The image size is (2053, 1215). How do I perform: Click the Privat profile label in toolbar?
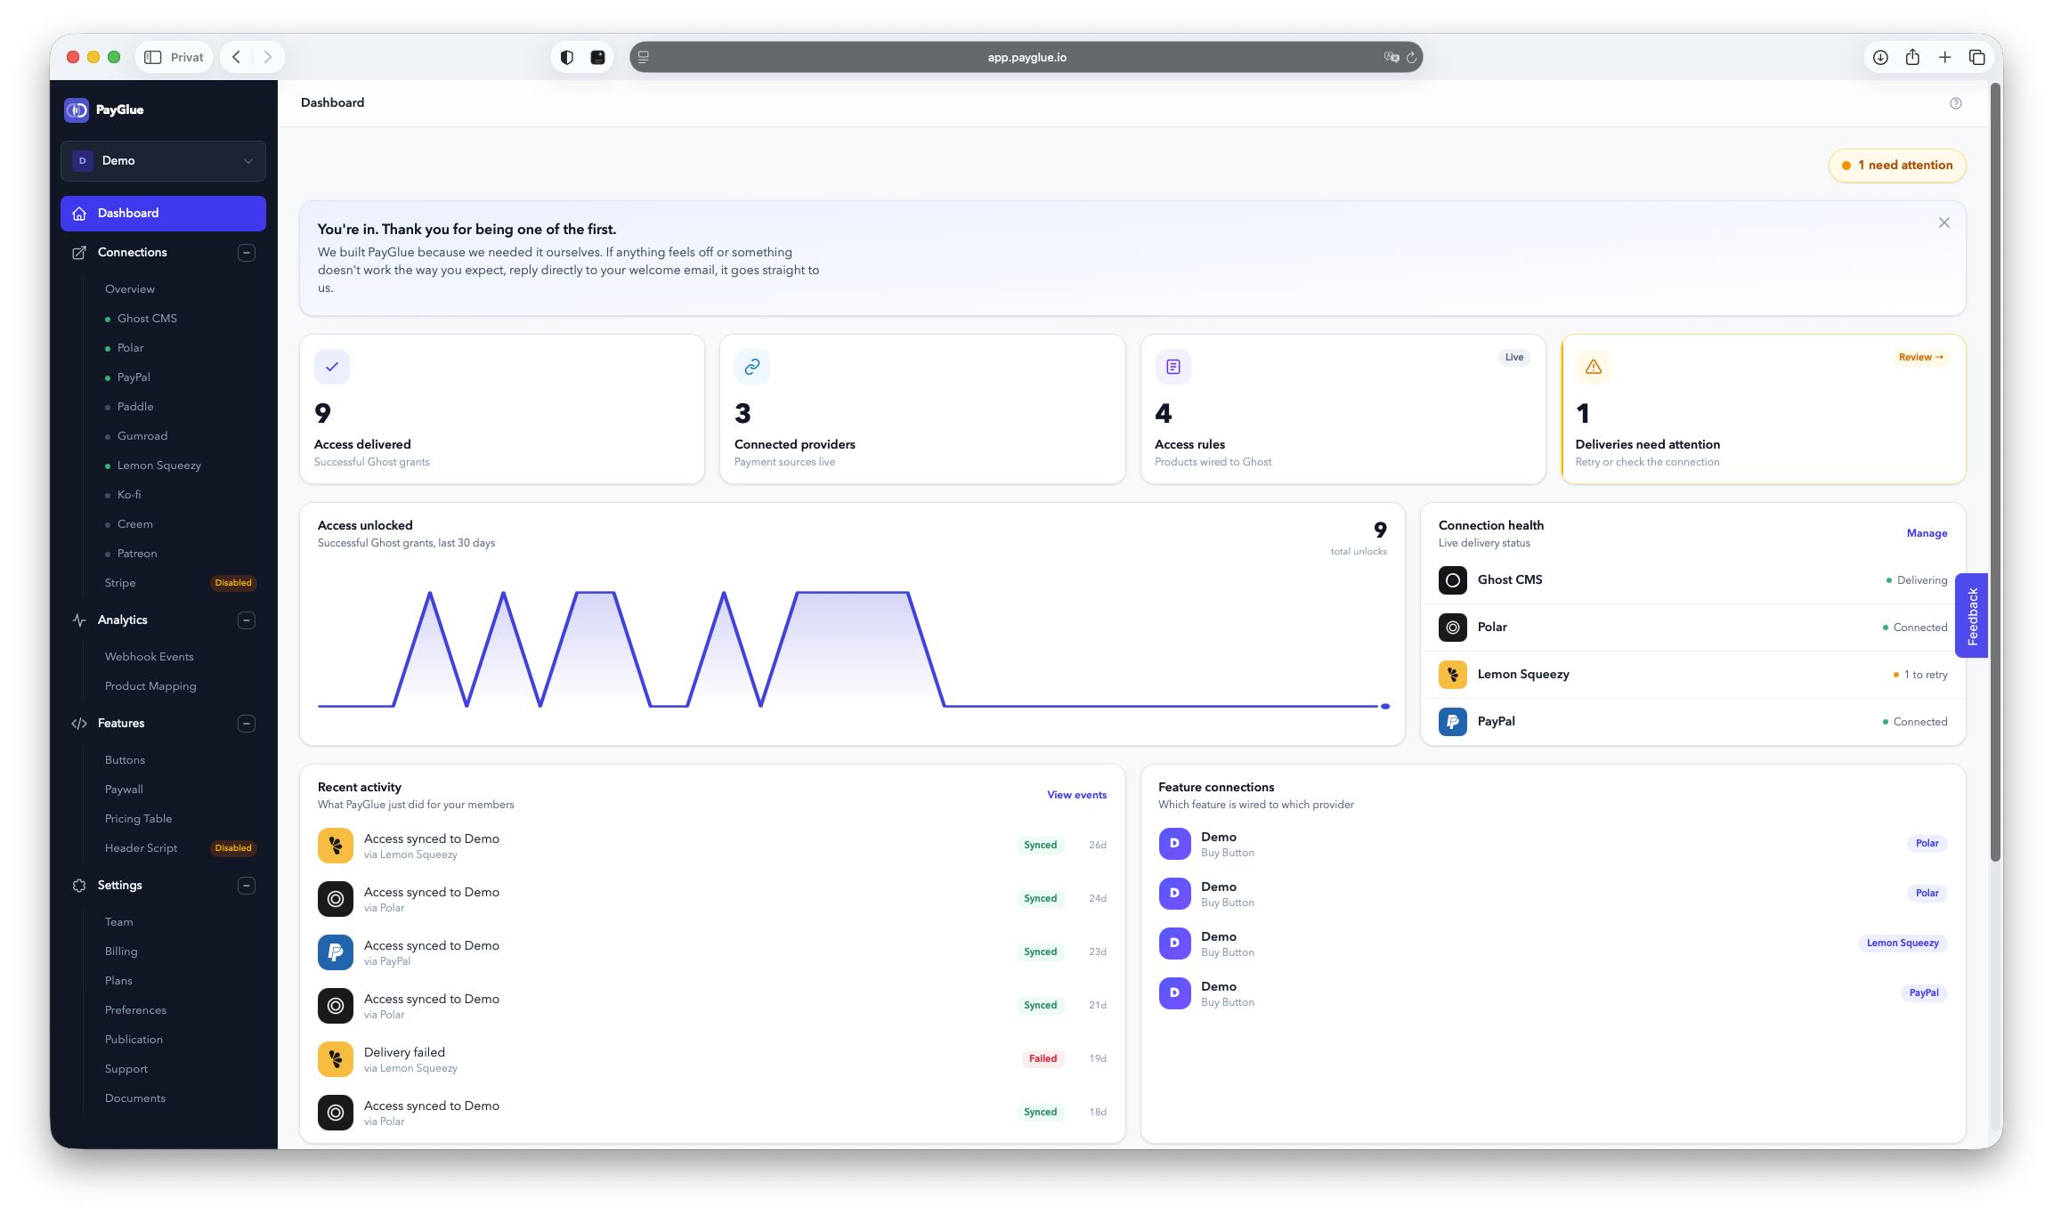(x=187, y=57)
